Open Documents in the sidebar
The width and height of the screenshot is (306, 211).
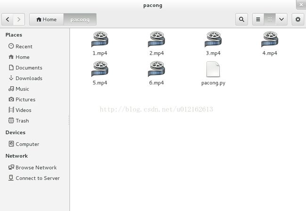click(x=34, y=68)
